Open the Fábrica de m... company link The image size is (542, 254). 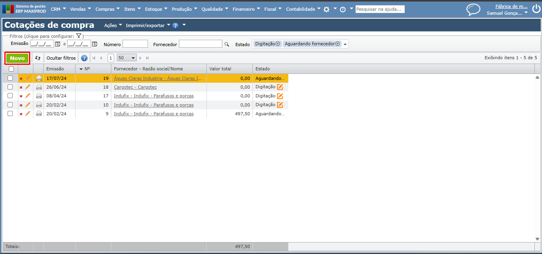tap(511, 6)
